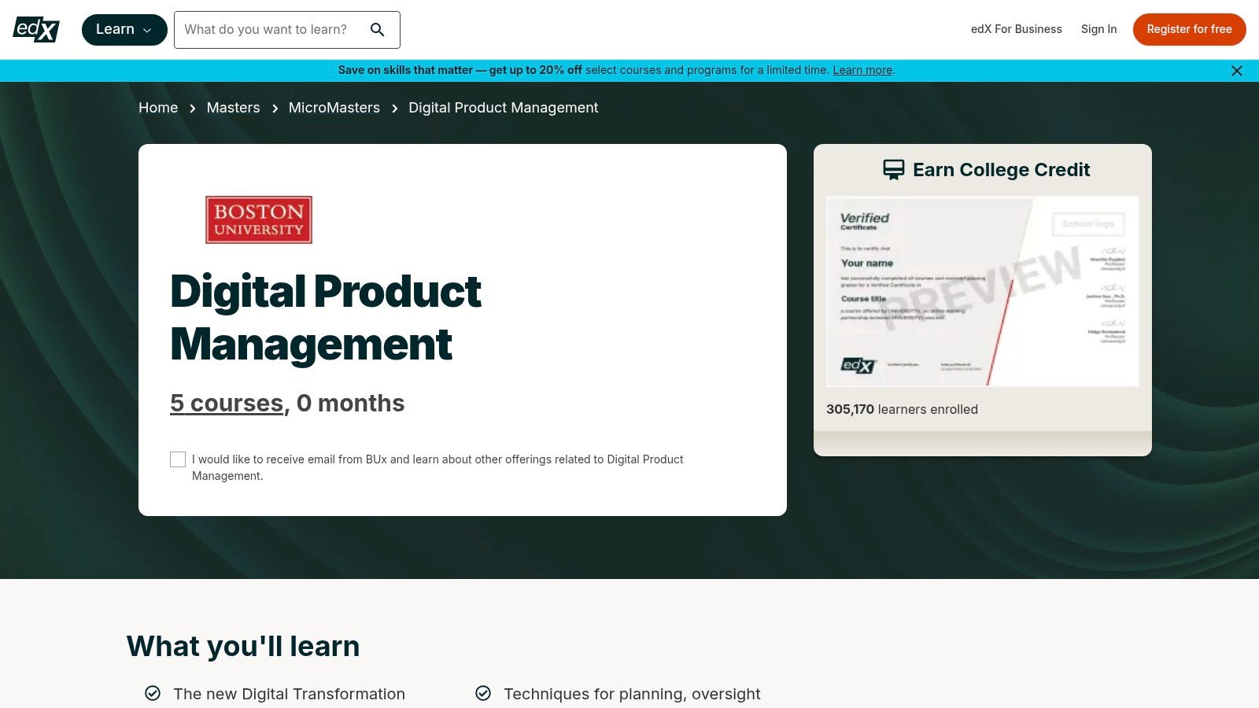This screenshot has width=1259, height=708.
Task: Click the Boston University logo
Action: [258, 219]
